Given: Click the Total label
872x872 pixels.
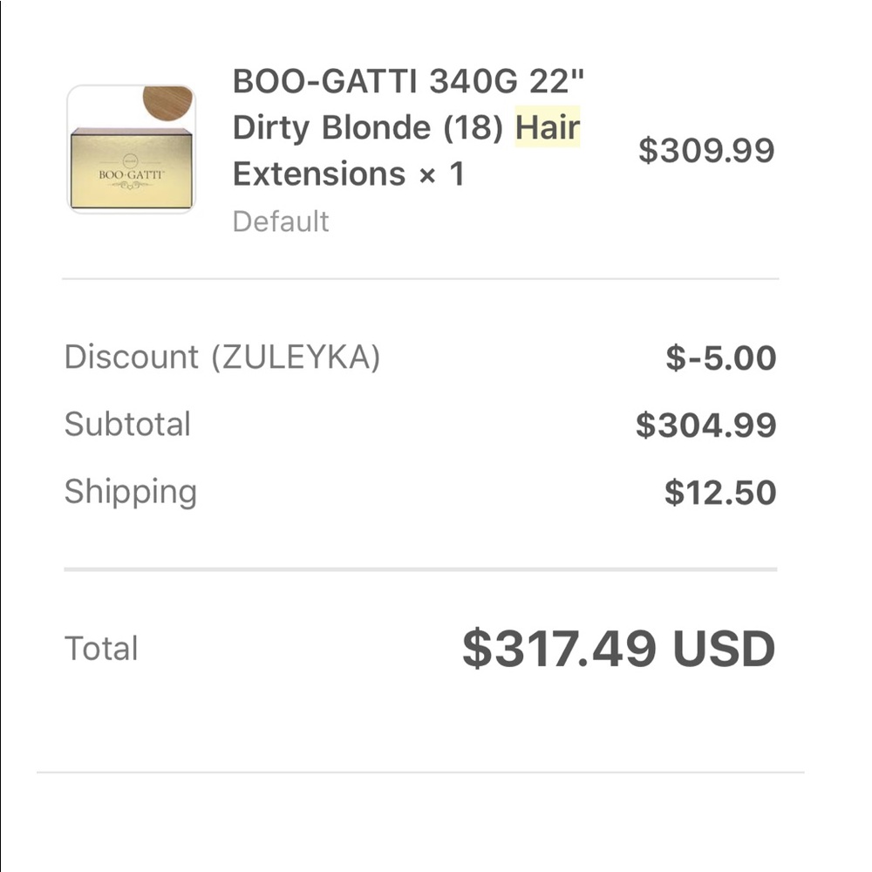Looking at the screenshot, I should (x=101, y=649).
